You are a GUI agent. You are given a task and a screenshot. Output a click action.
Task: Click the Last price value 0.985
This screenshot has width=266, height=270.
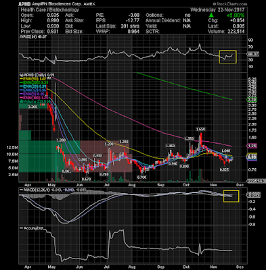click(238, 26)
